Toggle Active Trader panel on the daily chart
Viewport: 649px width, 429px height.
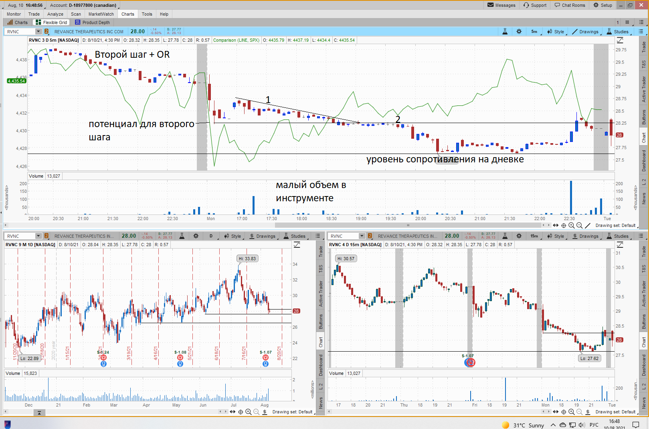(321, 293)
